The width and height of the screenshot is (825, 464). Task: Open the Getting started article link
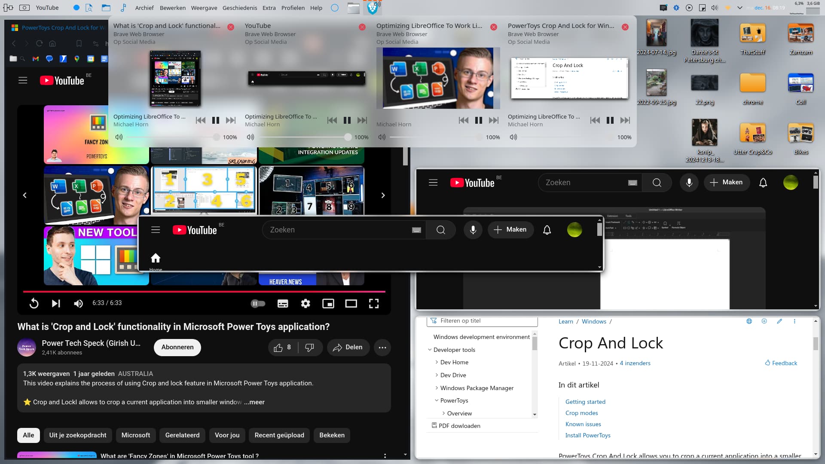pyautogui.click(x=585, y=402)
